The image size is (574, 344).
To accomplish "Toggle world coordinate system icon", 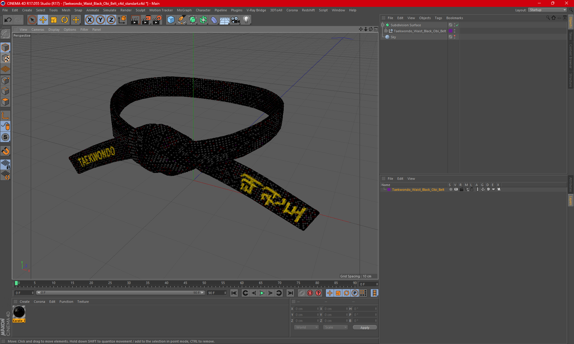I will click(x=122, y=20).
